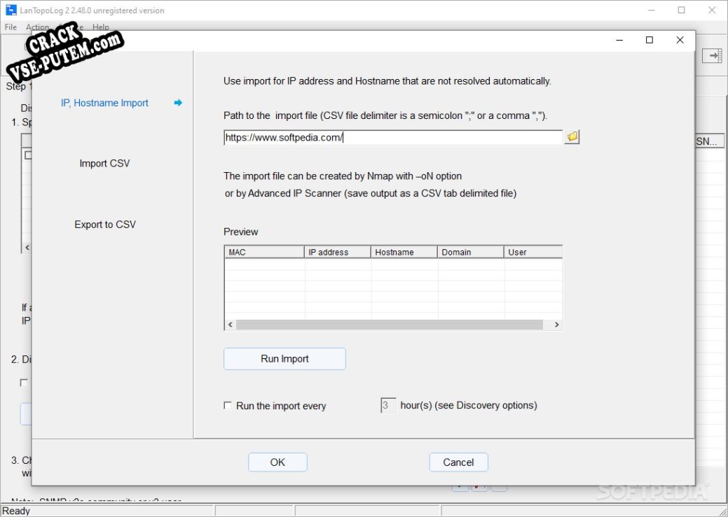The width and height of the screenshot is (728, 517).
Task: Open the Help menu
Action: tap(101, 27)
